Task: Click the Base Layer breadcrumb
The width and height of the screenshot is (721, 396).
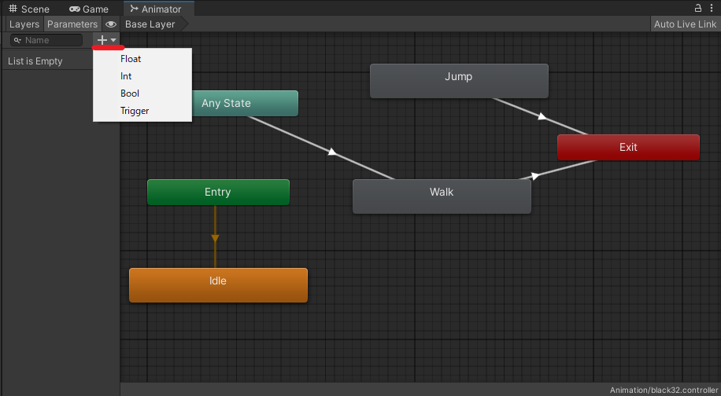Action: click(x=150, y=24)
